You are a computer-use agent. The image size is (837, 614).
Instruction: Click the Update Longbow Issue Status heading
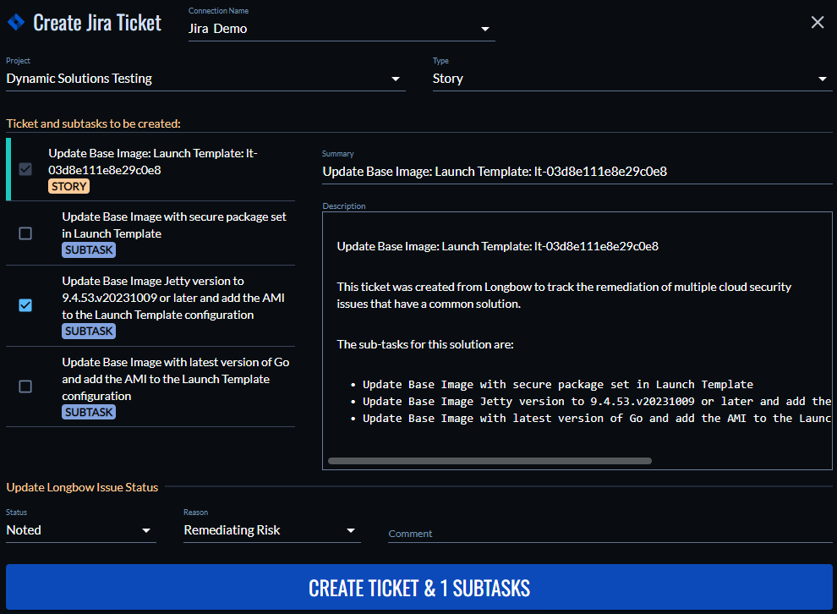point(82,487)
